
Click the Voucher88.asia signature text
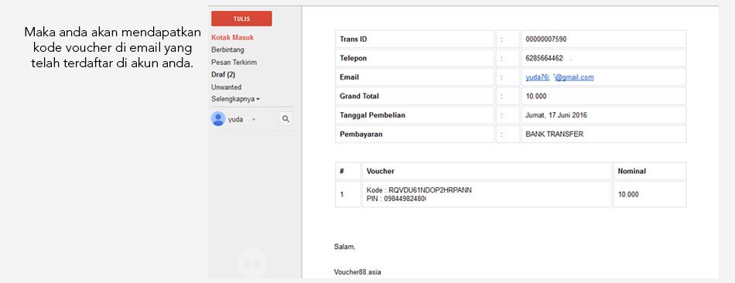coord(357,271)
